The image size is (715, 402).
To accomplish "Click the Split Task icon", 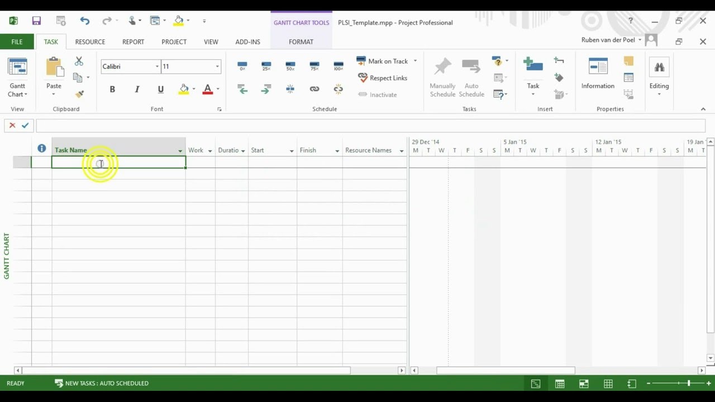I will tap(290, 89).
